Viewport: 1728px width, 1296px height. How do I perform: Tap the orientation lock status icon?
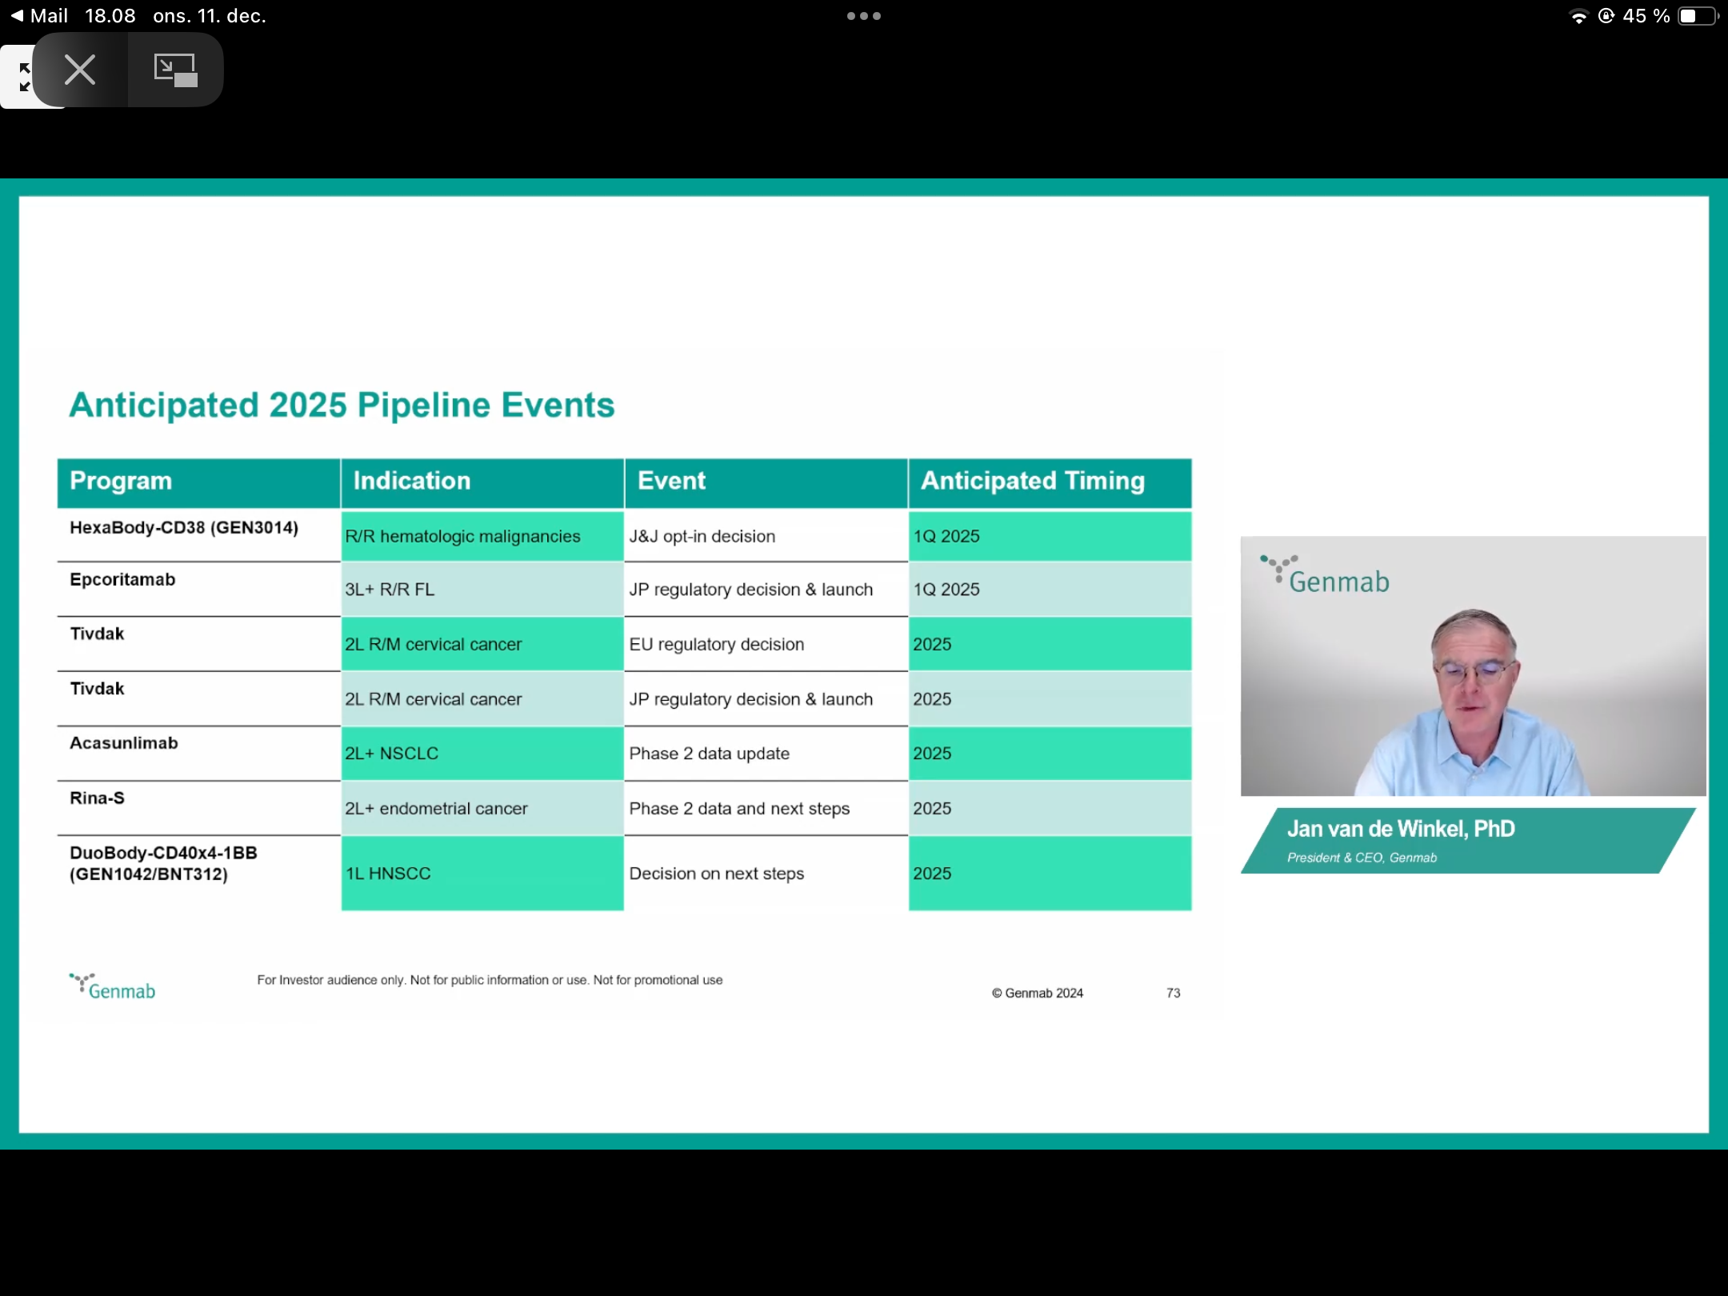[1606, 16]
